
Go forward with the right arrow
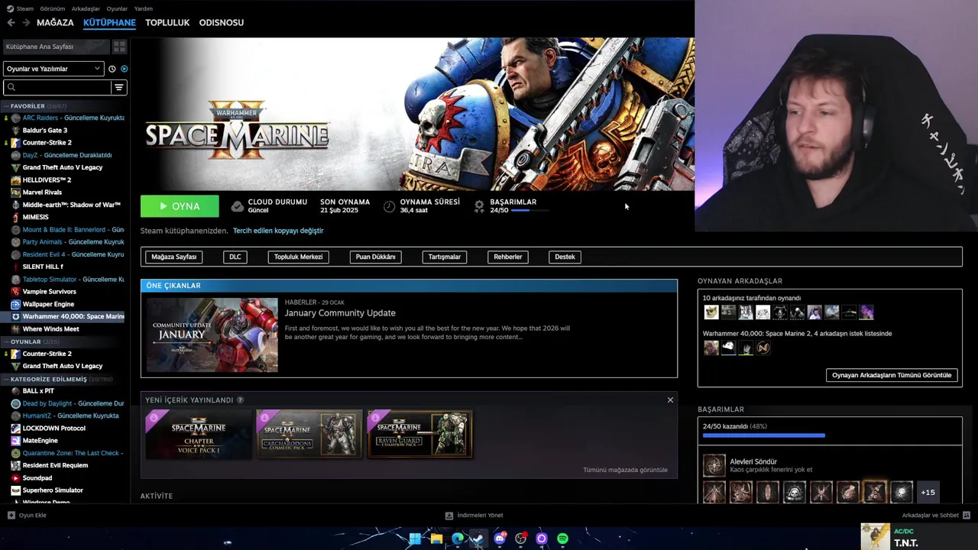[26, 23]
